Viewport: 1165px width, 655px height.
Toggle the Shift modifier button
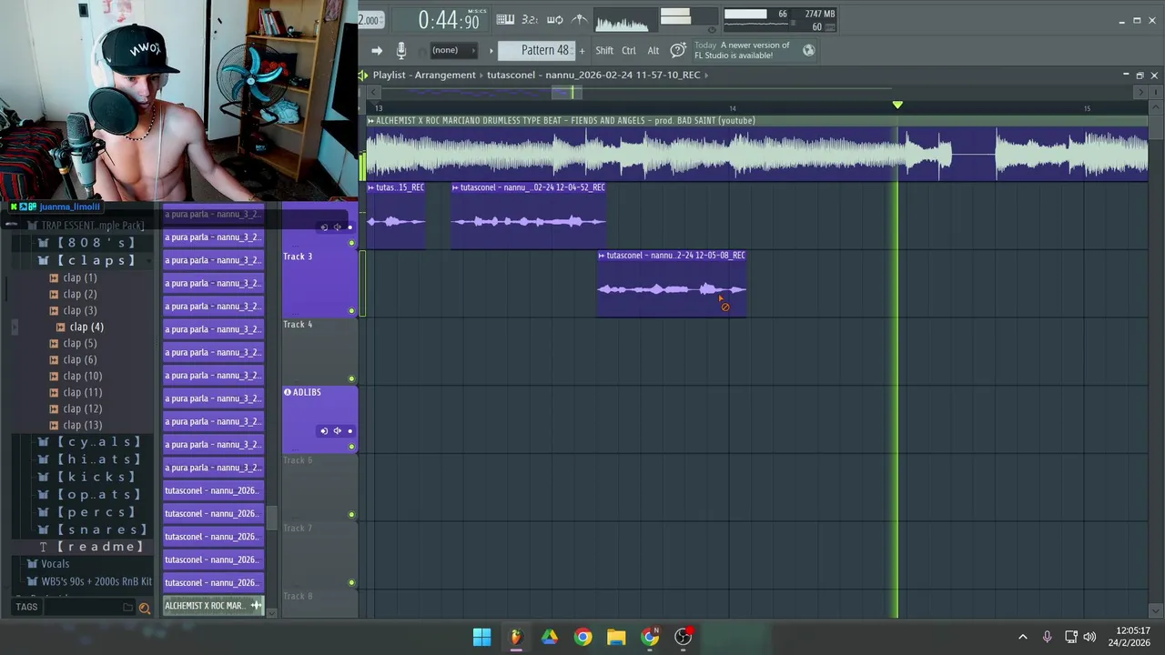pos(604,51)
